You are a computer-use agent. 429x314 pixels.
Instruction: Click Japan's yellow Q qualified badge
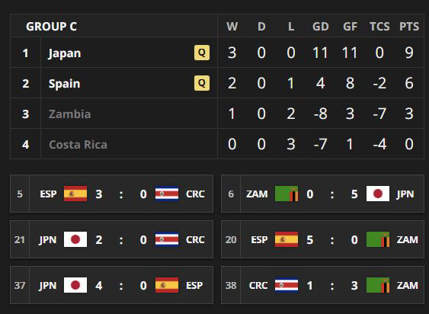coord(202,53)
